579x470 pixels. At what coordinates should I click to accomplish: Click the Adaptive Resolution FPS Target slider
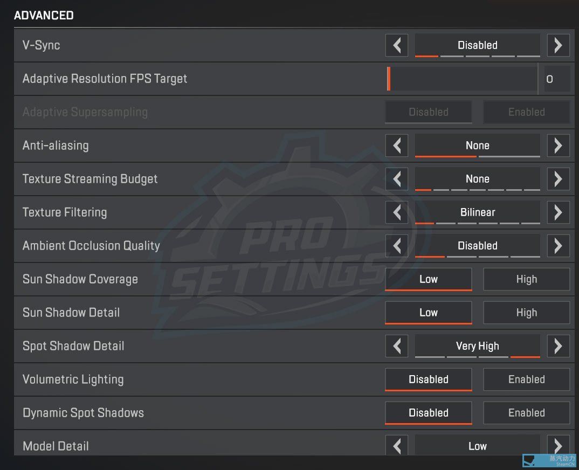(x=462, y=79)
